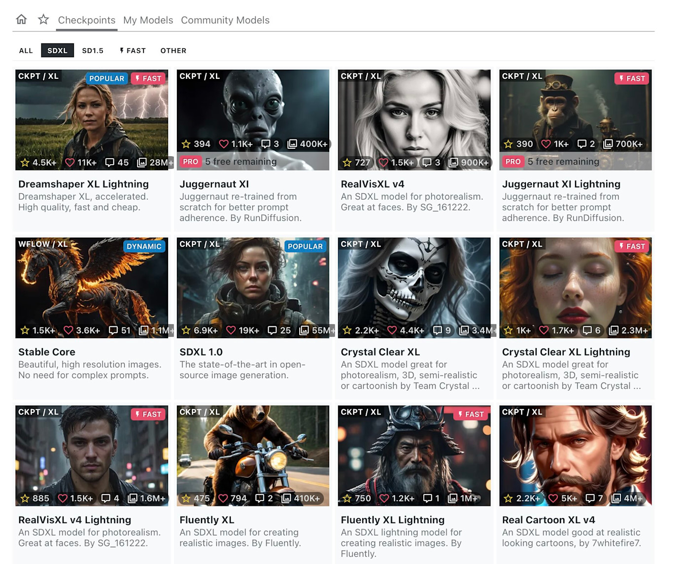Click the 'Real Cartoon XL v4' title
The width and height of the screenshot is (690, 564).
tap(549, 520)
